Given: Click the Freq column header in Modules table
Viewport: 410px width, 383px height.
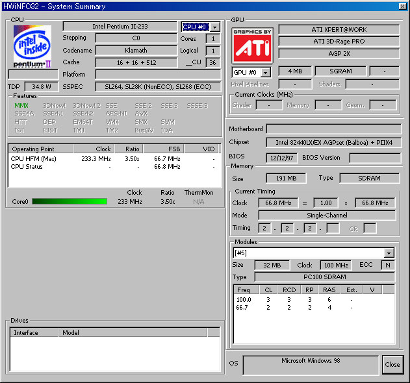Looking at the screenshot, I should 246,290.
